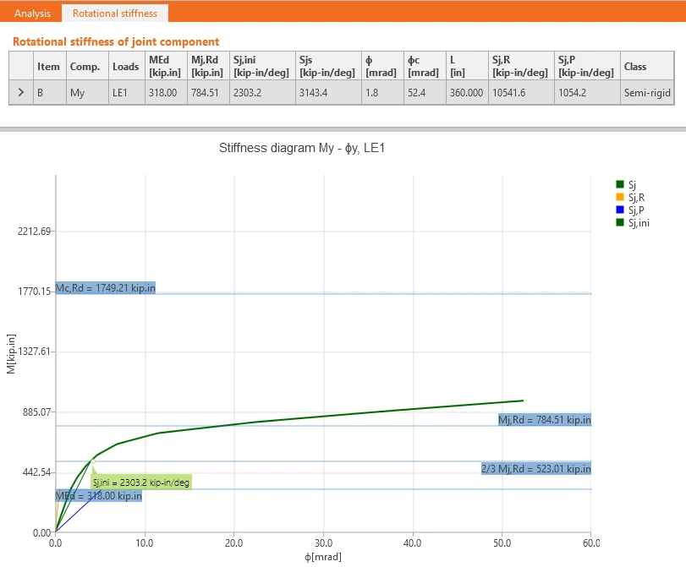Click the Item column header
Viewport: 686px width, 567px height.
(x=49, y=66)
